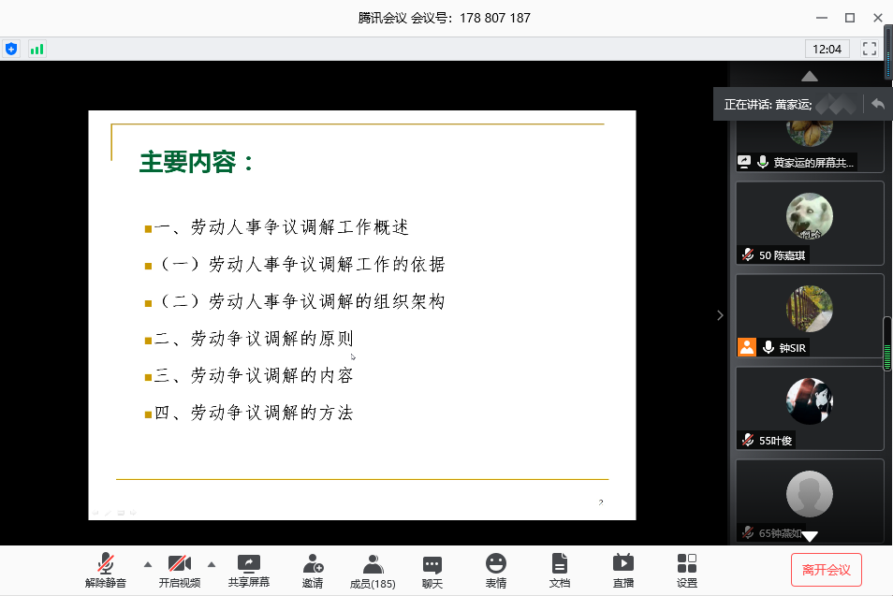Start Live stream (直播)

pos(622,570)
